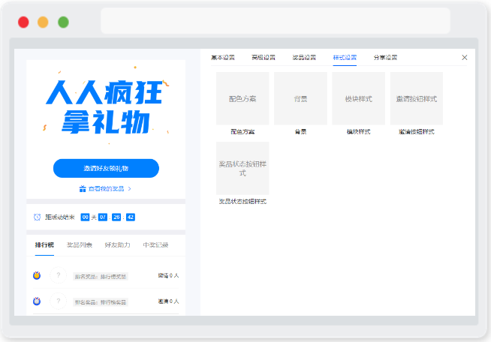Switch to the 好友助力 tab

117,244
